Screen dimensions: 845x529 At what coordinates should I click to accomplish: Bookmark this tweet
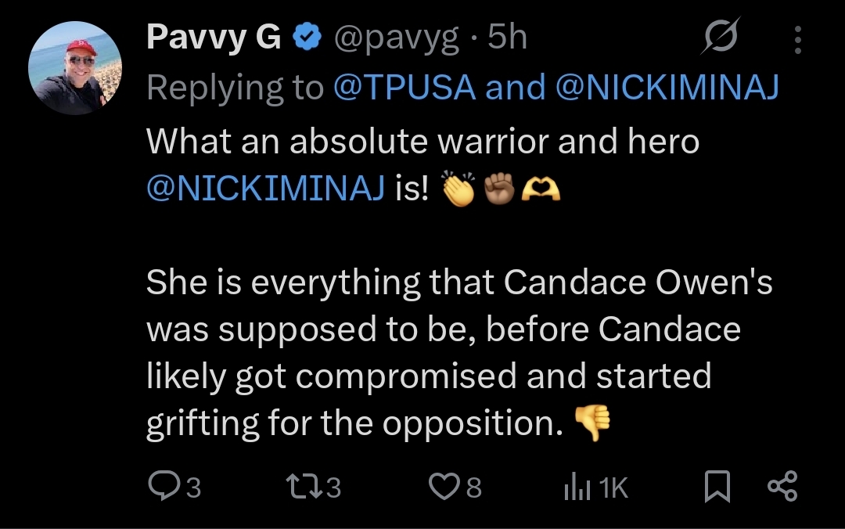tap(716, 488)
